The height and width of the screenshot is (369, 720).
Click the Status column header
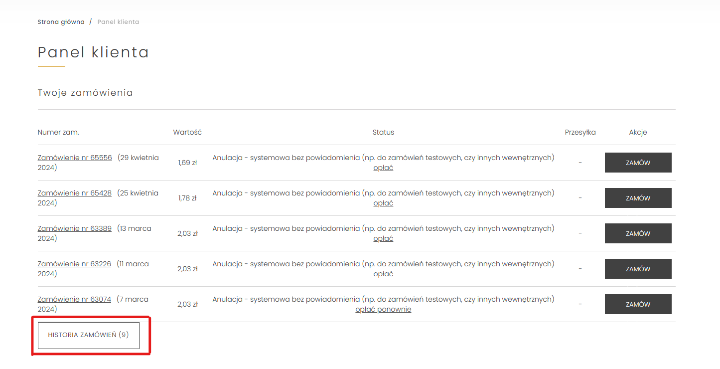383,132
